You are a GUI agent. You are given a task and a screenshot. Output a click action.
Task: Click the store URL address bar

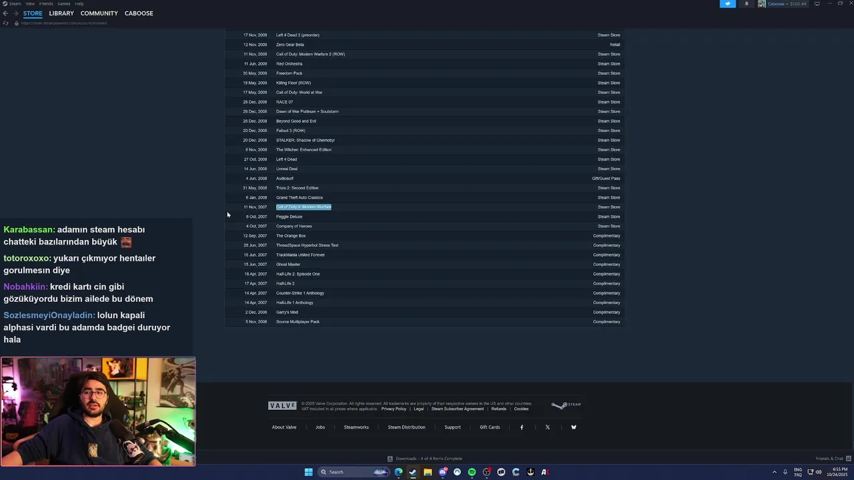coord(64,23)
